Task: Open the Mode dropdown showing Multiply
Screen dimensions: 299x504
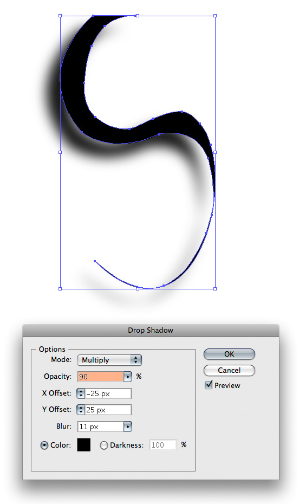Action: 109,360
